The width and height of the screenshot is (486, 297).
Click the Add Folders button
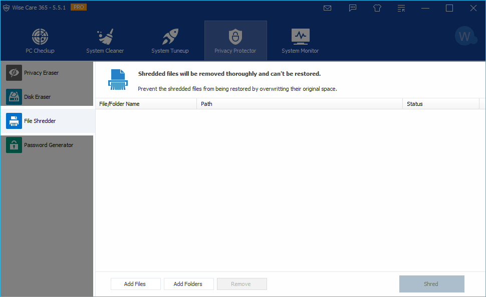pyautogui.click(x=189, y=284)
